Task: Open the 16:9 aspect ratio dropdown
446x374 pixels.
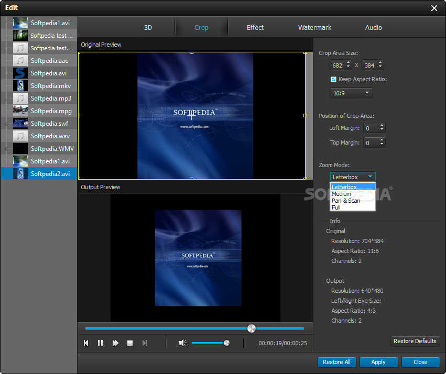Action: 351,93
